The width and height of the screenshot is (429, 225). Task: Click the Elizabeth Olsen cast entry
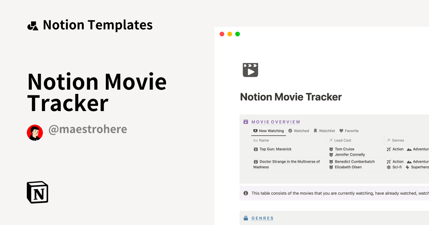point(348,167)
